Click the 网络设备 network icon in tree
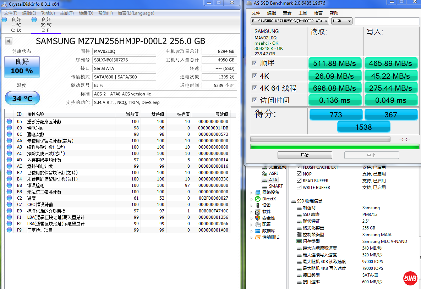Image resolution: width=421 pixels, height=289 pixels. [x=258, y=193]
